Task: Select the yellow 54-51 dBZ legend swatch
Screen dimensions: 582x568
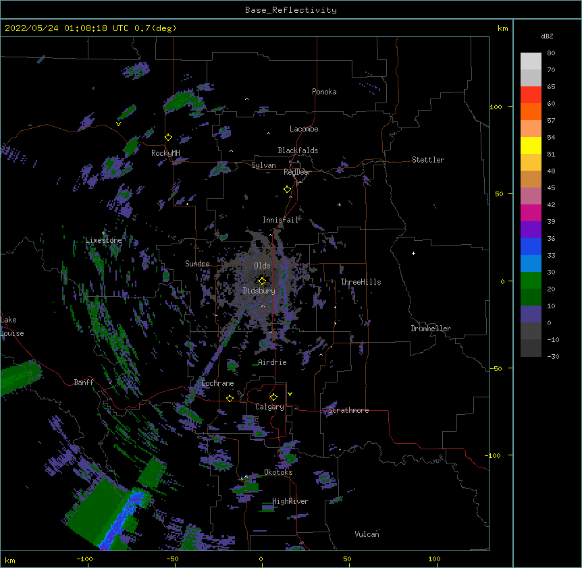Action: (x=531, y=145)
